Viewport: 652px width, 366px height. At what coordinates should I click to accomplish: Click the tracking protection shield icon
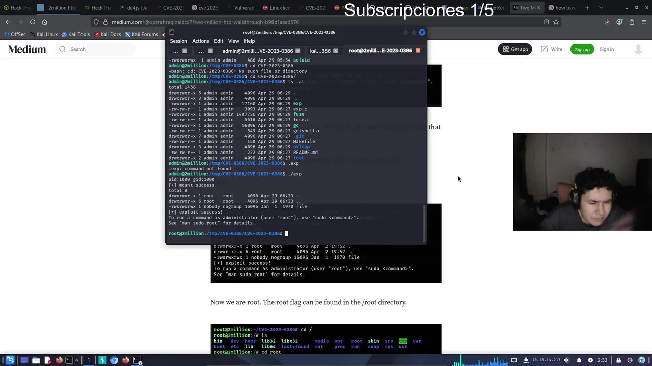click(x=96, y=22)
